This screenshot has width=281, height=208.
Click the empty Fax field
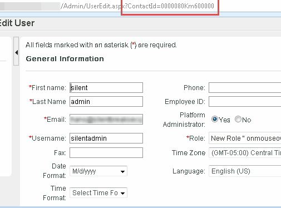click(106, 152)
